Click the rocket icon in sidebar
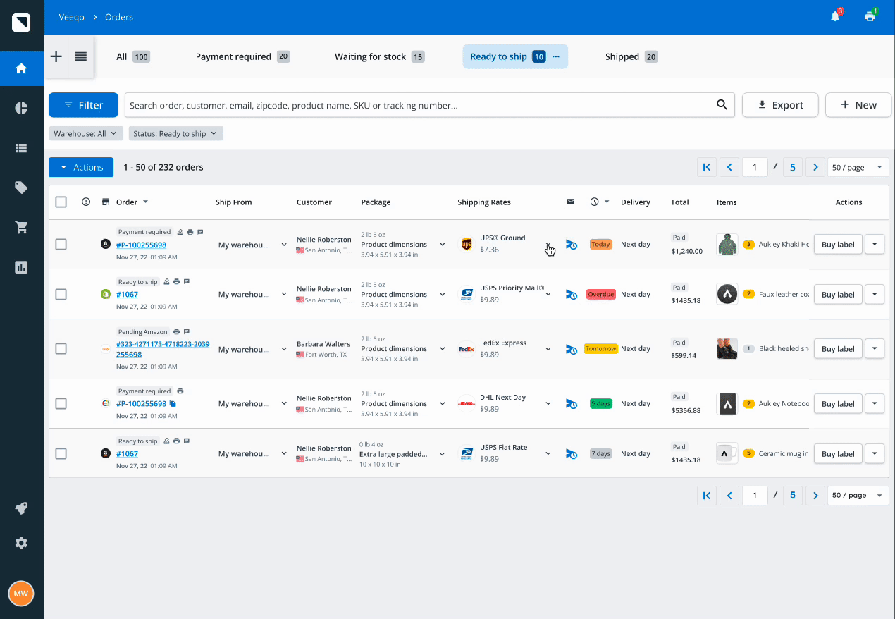This screenshot has height=619, width=895. 21,508
